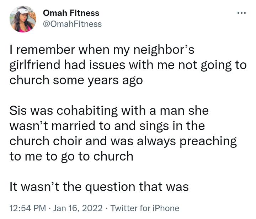This screenshot has height=219, width=256.
Task: Select the word 'girlfriend' in the tweet
Action: click(x=35, y=65)
